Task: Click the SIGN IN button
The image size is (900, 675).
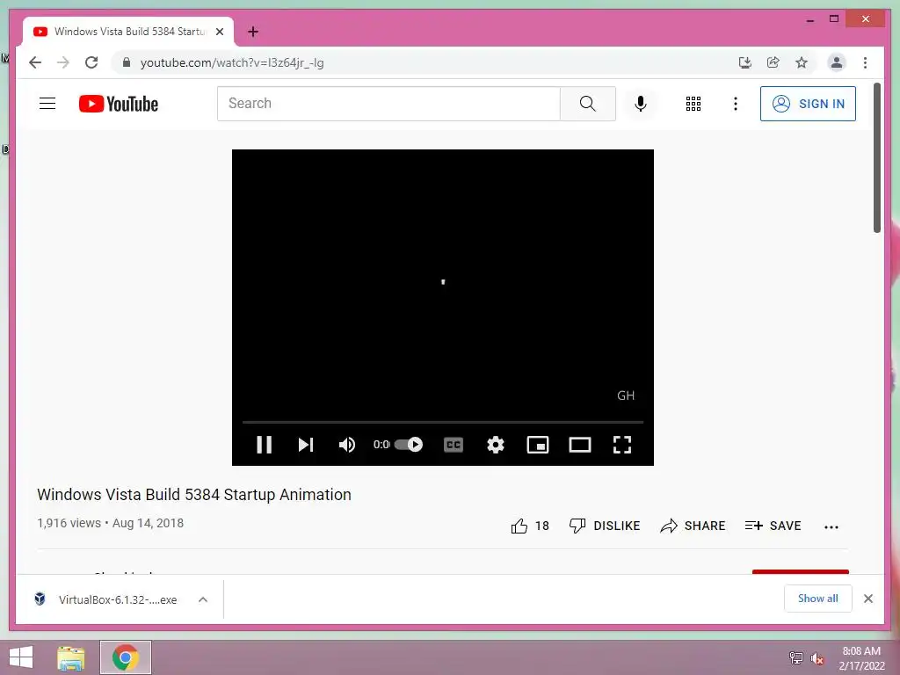Action: pos(808,104)
